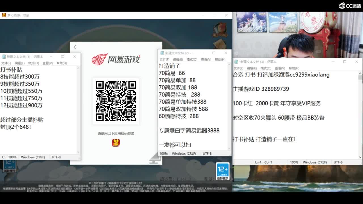Click the 用户中心 user center icon
This screenshot has height=204, width=363.
[x=220, y=30]
